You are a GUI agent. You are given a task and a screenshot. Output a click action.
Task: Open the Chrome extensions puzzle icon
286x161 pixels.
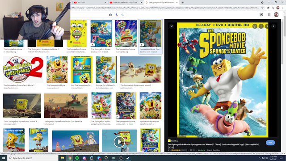pyautogui.click(x=268, y=8)
